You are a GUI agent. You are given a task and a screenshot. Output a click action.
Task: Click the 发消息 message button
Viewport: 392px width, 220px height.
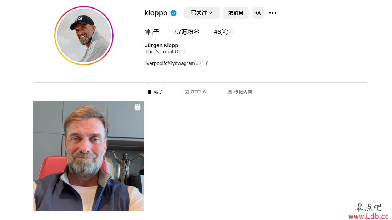tap(236, 13)
